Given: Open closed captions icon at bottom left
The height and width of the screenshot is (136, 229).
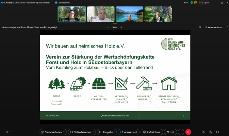Looking at the screenshot, I should [x=6, y=132].
